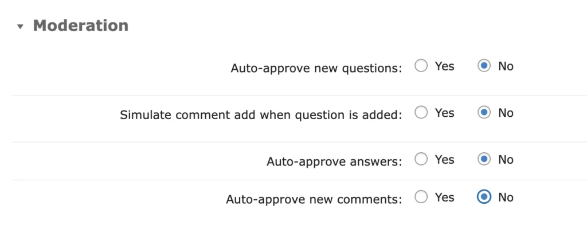
Task: Select the No radio for auto-approve new questions
Action: pyautogui.click(x=484, y=66)
